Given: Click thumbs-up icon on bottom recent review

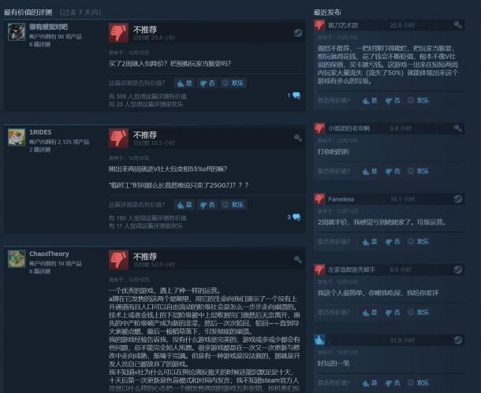Looking at the screenshot, I should pos(319,340).
